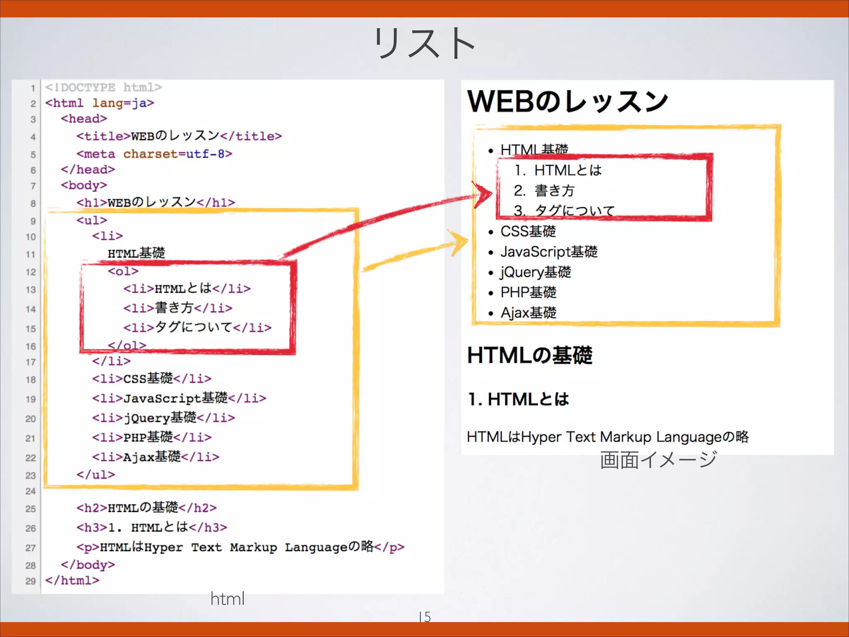Select the closing head tag line
849x637 pixels.
tap(87, 170)
